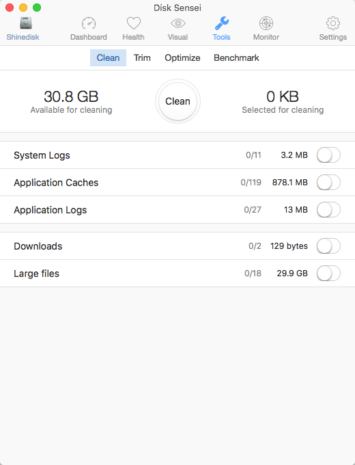Enable the Downloads toggle
This screenshot has width=355, height=465.
(328, 246)
